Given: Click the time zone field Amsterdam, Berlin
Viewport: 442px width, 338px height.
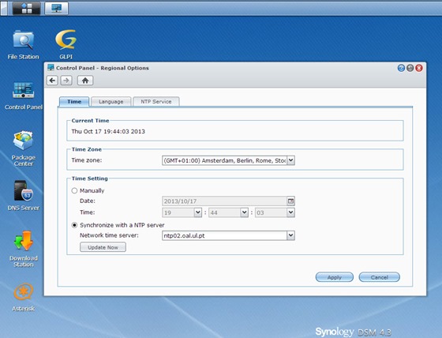Looking at the screenshot, I should click(x=225, y=160).
